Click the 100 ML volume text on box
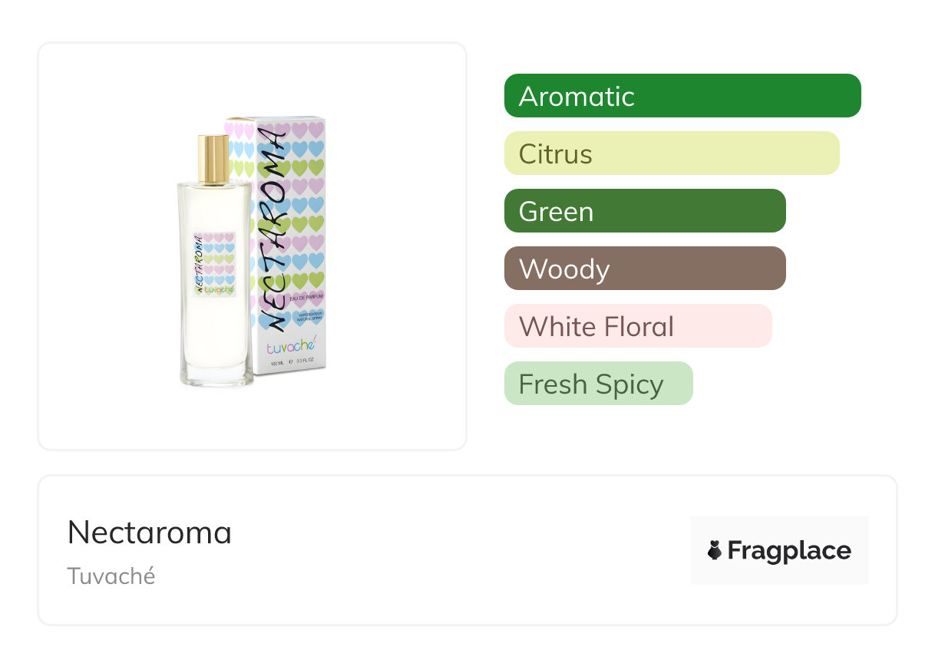The image size is (935, 663). (278, 362)
